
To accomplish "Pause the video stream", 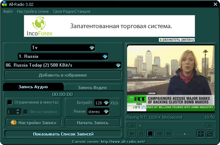I will 141,133.
